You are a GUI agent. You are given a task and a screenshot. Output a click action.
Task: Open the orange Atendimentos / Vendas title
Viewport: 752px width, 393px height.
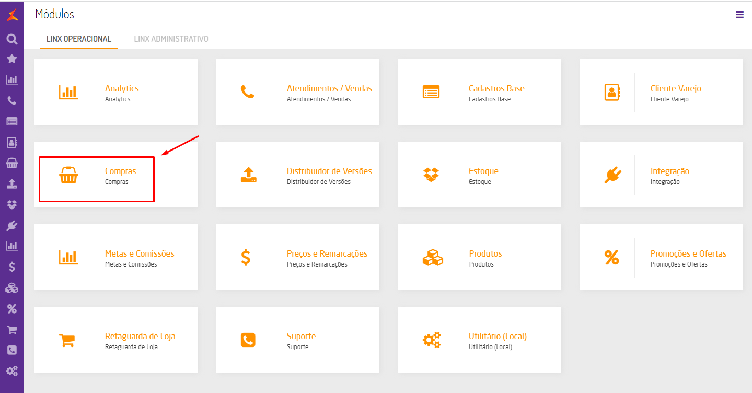coord(329,88)
